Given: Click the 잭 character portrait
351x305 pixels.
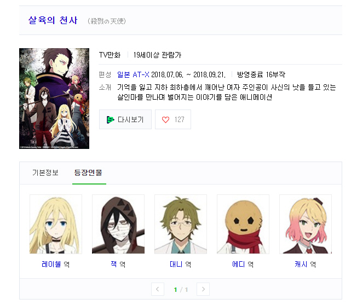Looking at the screenshot, I should (x=118, y=224).
